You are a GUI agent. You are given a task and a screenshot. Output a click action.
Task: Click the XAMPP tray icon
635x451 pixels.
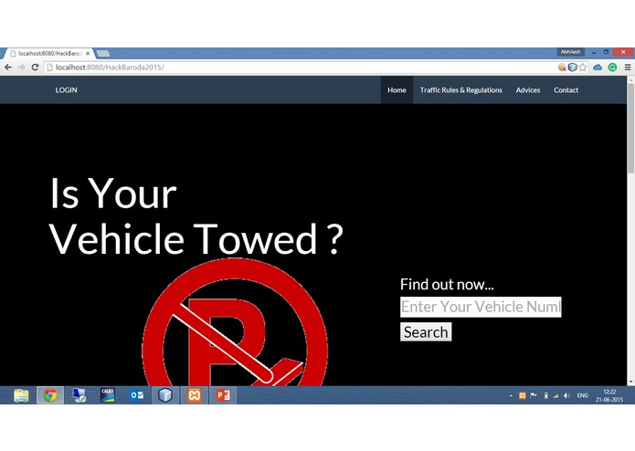coord(523,395)
